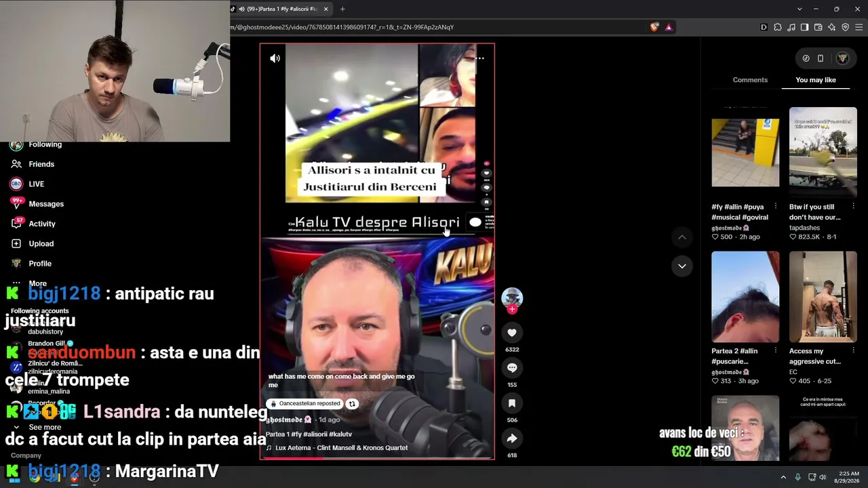868x488 pixels.
Task: Click the video progress bar
Action: click(x=377, y=458)
